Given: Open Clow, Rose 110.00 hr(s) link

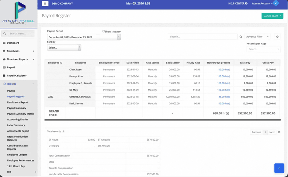Looking at the screenshot, I should 224,70.
